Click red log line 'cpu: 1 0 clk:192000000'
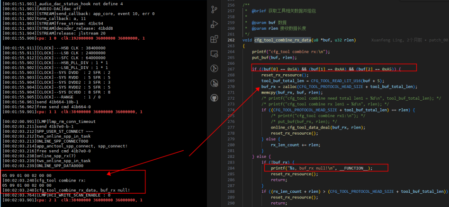449x207 pixels. click(x=73, y=38)
